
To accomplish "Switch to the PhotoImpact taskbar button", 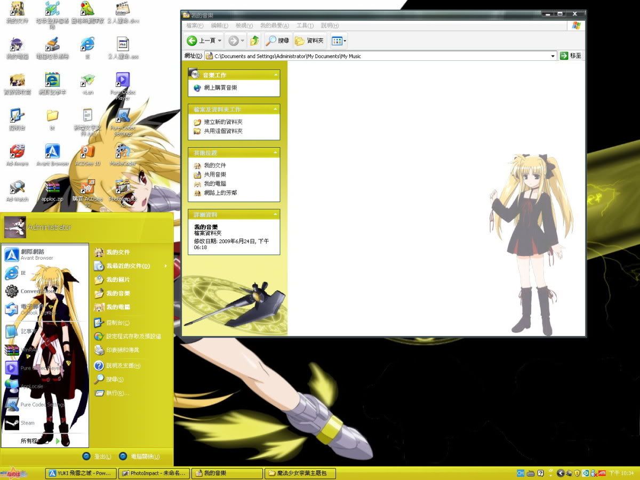I will (x=154, y=473).
